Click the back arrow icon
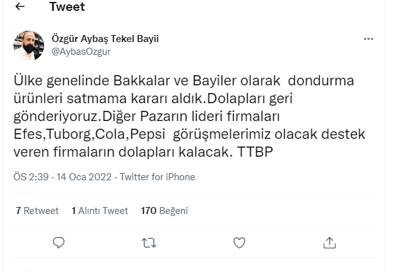Image resolution: width=404 pixels, height=272 pixels. (20, 8)
